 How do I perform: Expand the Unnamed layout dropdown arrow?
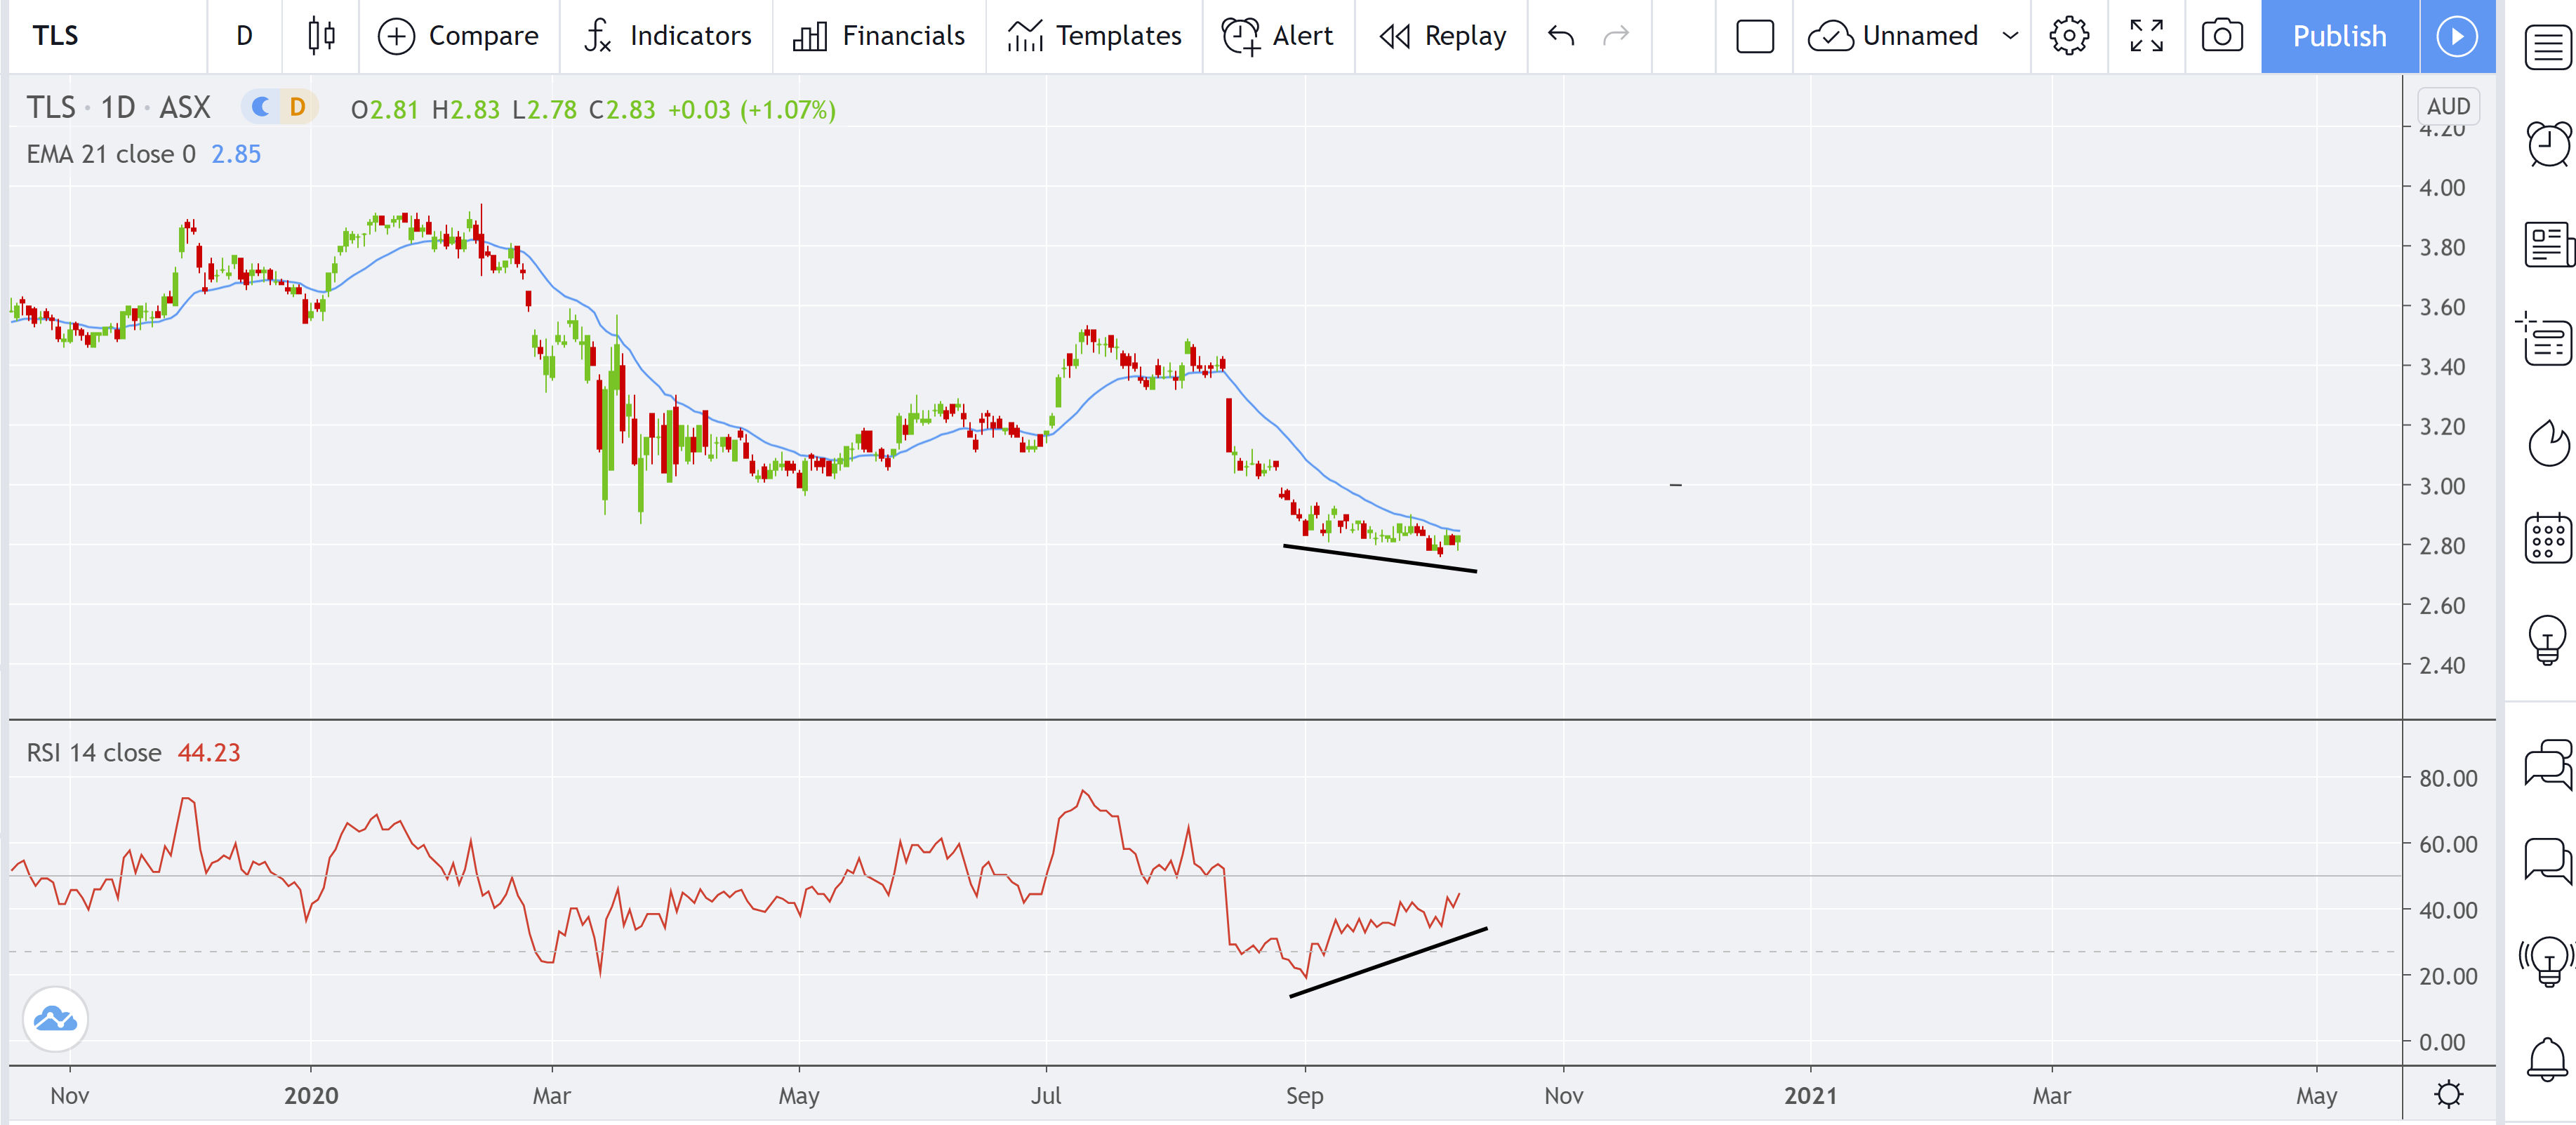2010,36
